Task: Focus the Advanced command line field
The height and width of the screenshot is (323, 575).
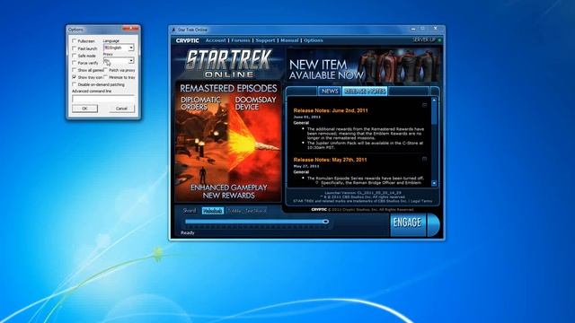Action: 103,99
